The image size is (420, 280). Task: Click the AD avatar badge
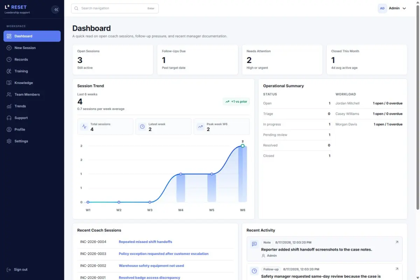(x=382, y=8)
